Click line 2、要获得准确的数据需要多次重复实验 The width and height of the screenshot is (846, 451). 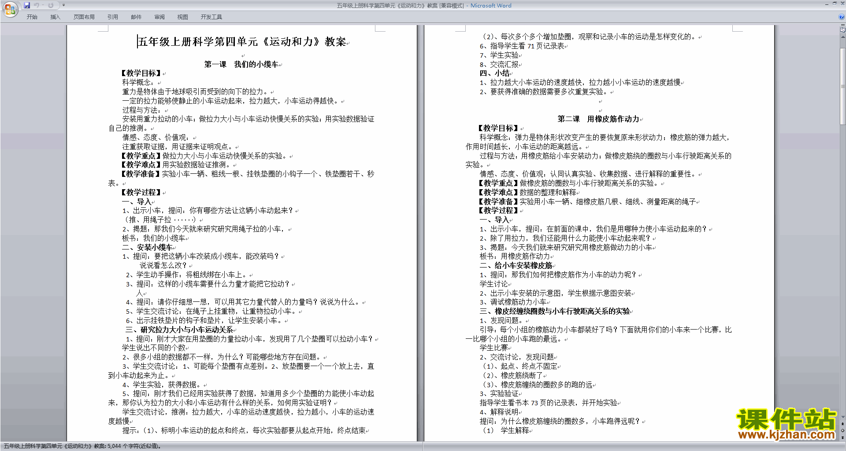pos(544,92)
